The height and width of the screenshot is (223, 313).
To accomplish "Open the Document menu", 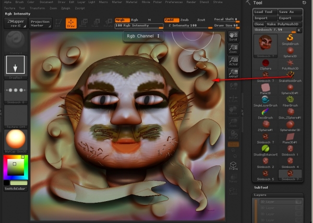I will coord(46,2).
